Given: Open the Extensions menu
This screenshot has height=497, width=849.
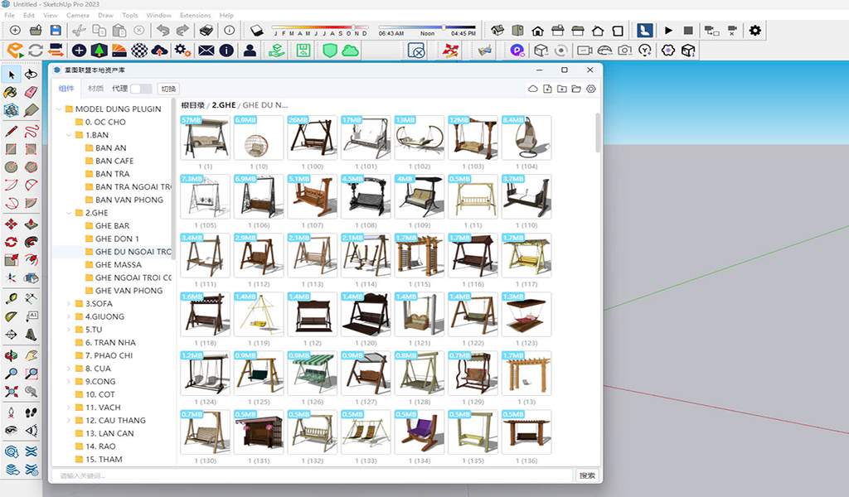Looking at the screenshot, I should (195, 15).
